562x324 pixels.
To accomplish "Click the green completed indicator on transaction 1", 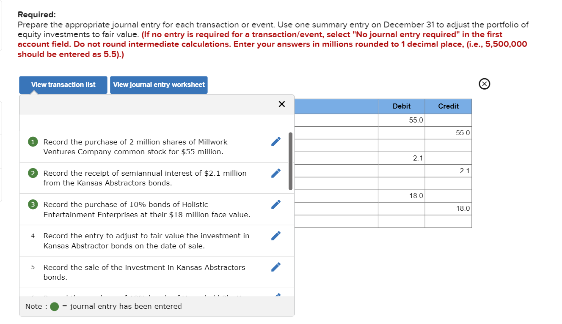I will (33, 142).
